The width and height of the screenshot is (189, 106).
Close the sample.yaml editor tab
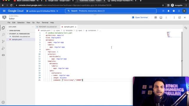(x=76, y=27)
